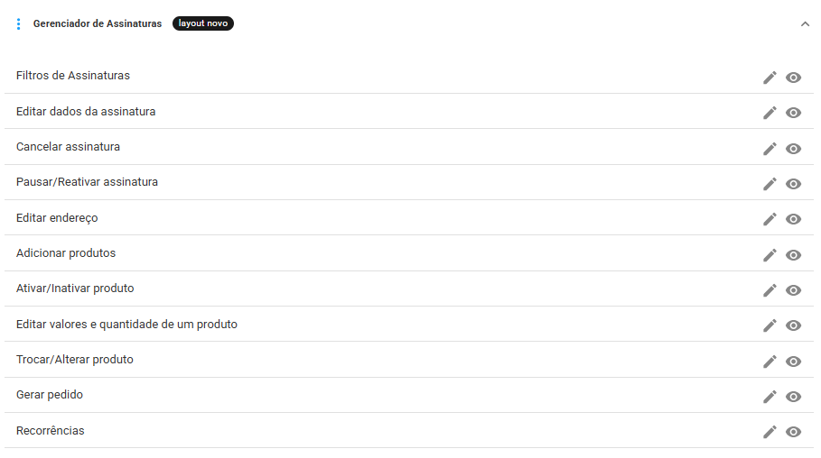This screenshot has height=458, width=821.
Task: Edit the Trocar/Alterar produto row
Action: pos(770,362)
